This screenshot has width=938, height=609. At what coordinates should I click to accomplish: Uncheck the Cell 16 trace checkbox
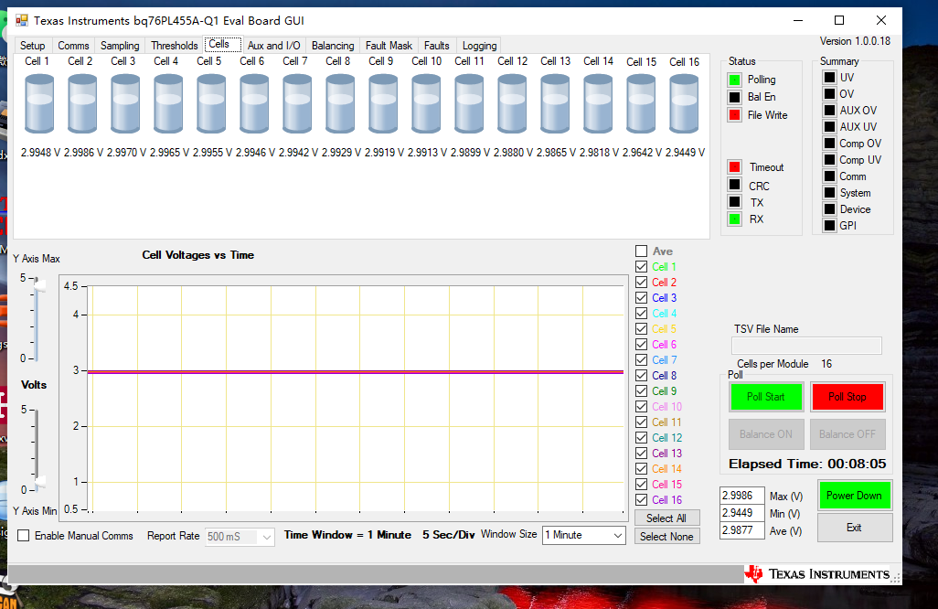tap(641, 500)
